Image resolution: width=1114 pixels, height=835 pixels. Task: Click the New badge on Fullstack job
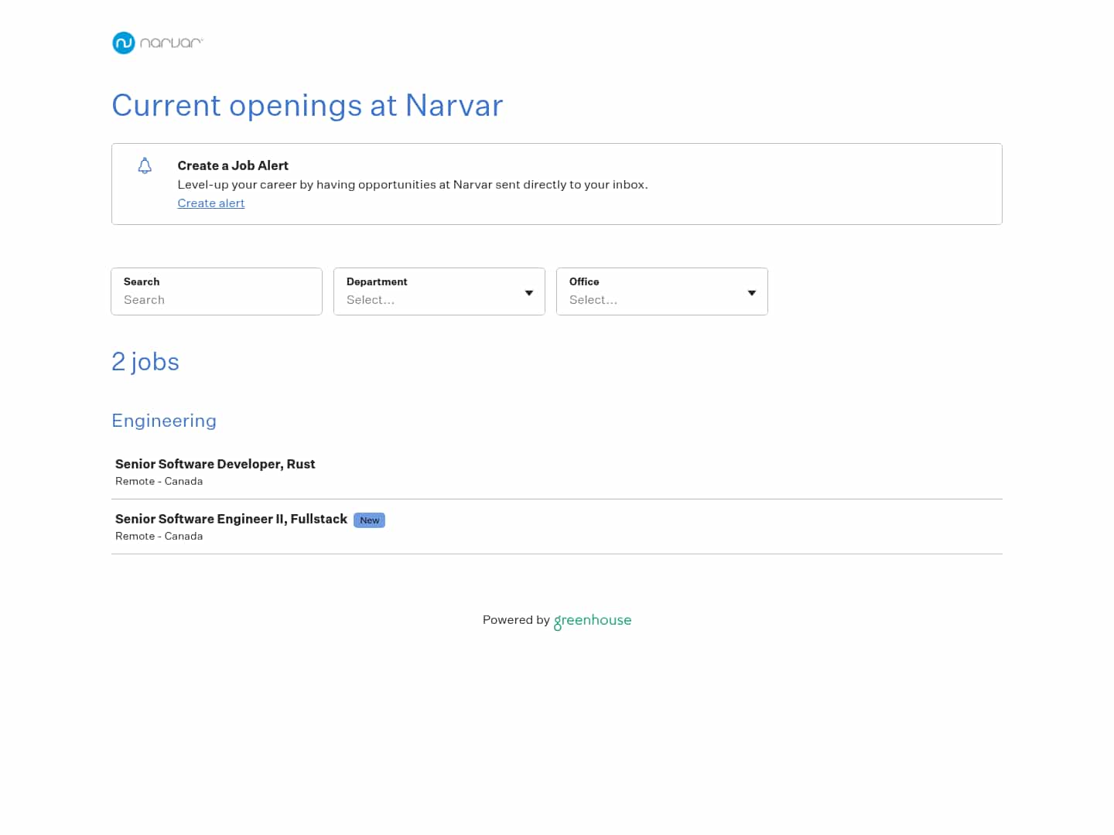370,520
